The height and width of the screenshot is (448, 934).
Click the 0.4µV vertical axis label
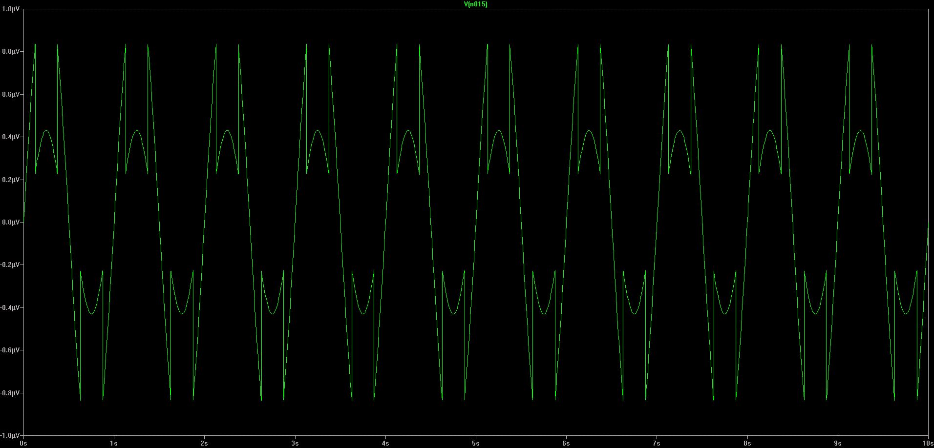coord(11,137)
